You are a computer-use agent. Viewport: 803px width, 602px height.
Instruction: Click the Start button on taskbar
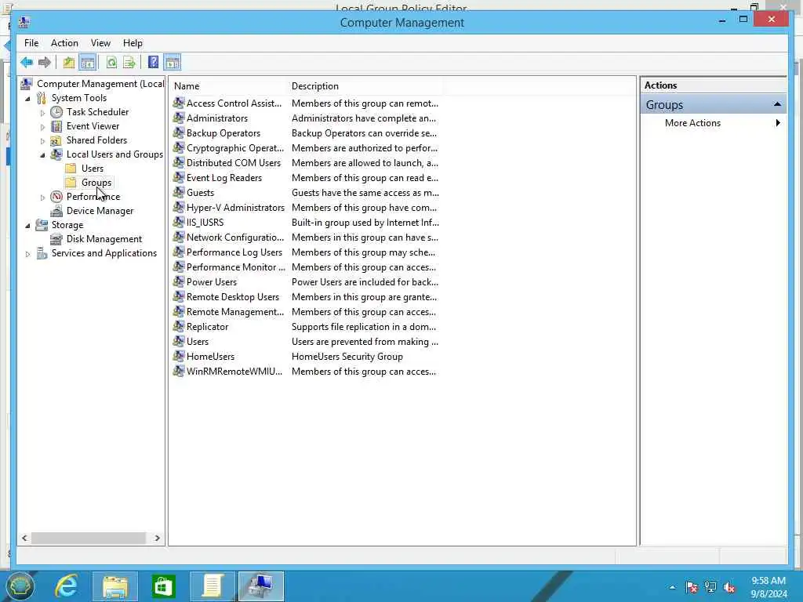point(20,586)
